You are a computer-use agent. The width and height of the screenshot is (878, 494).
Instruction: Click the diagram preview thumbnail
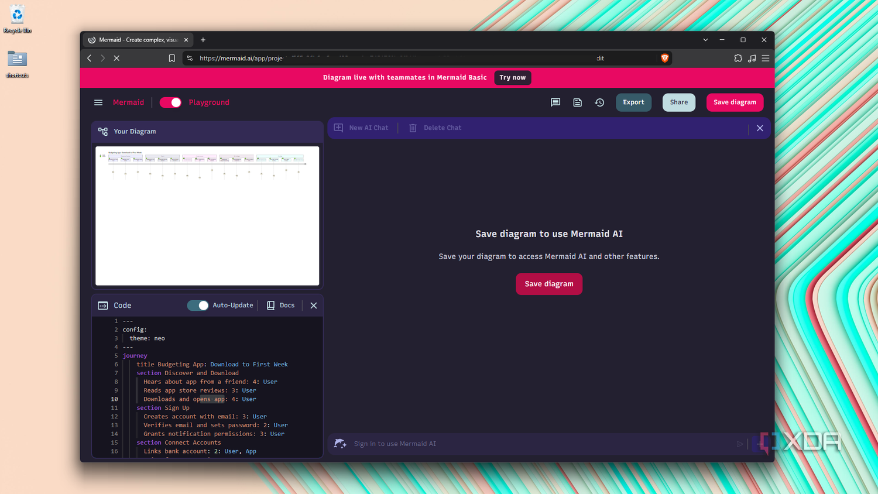(x=207, y=216)
